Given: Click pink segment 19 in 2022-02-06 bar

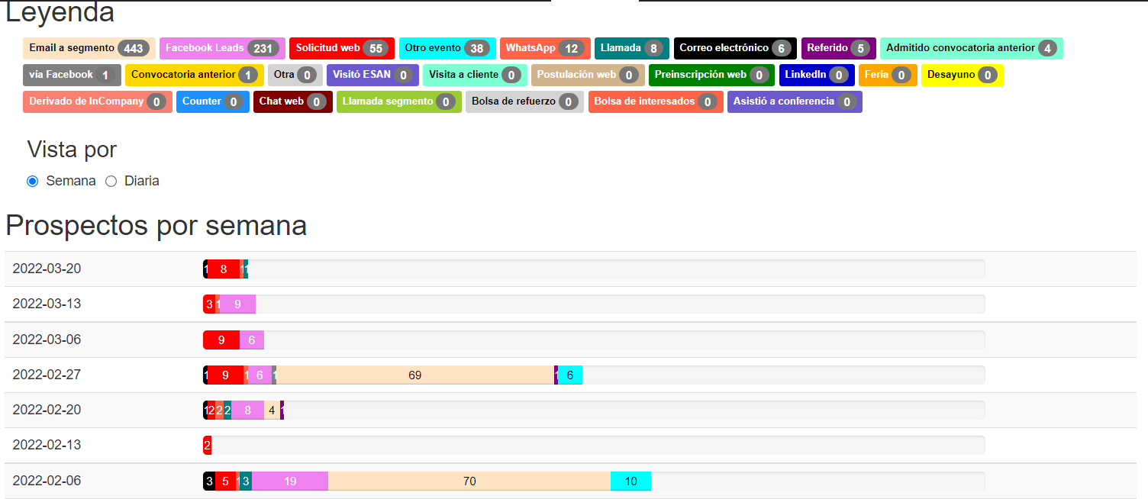Looking at the screenshot, I should pos(290,481).
